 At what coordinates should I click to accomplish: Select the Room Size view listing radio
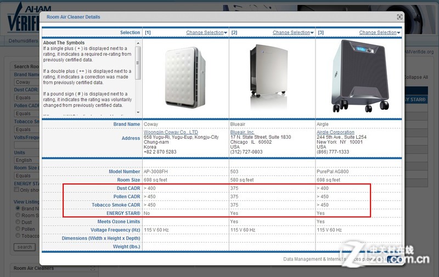click(x=18, y=215)
